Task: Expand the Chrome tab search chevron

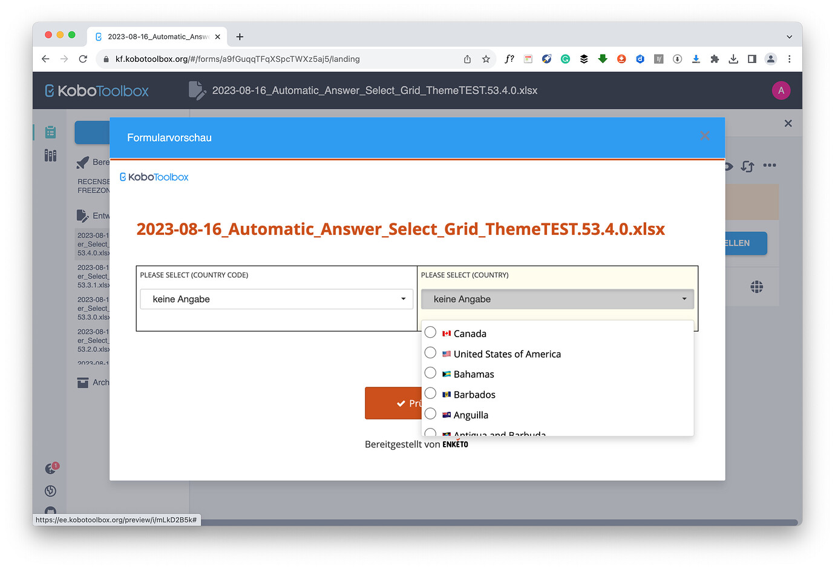Action: pyautogui.click(x=789, y=37)
